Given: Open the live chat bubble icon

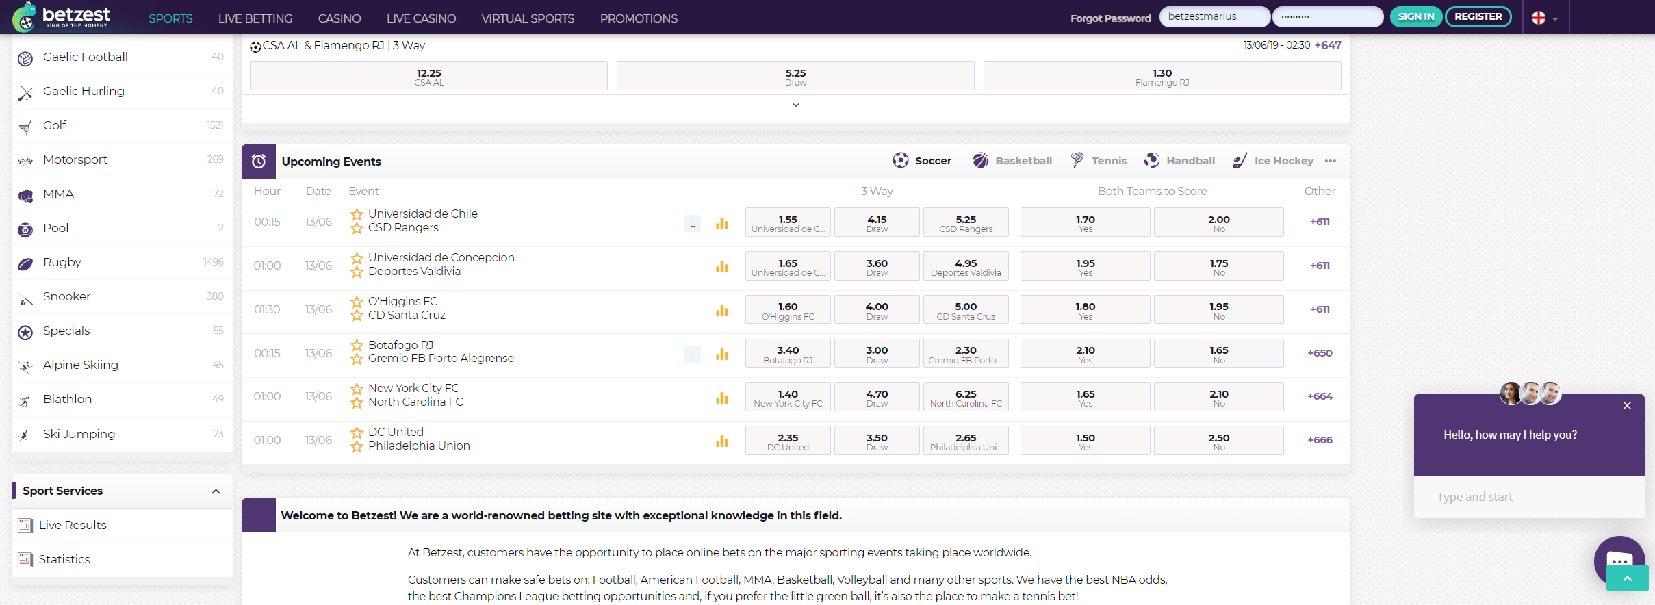Looking at the screenshot, I should coord(1618,559).
